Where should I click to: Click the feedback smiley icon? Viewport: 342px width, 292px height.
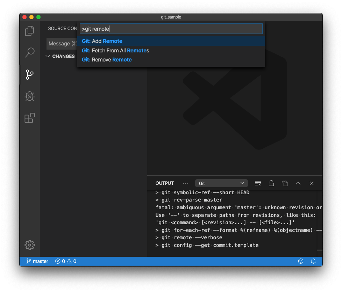300,261
